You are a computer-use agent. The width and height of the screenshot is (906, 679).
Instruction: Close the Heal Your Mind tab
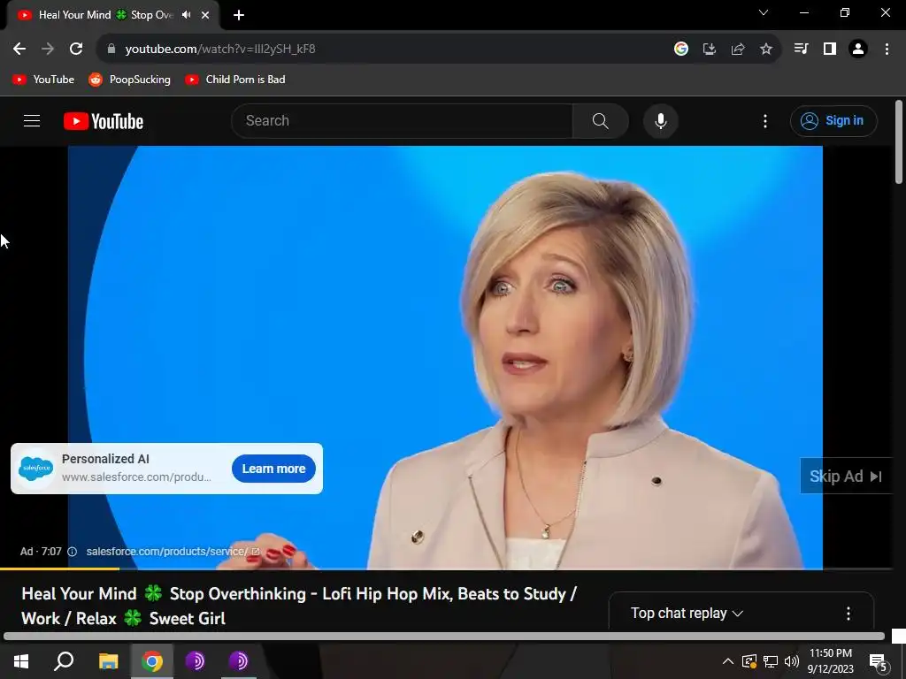click(205, 15)
